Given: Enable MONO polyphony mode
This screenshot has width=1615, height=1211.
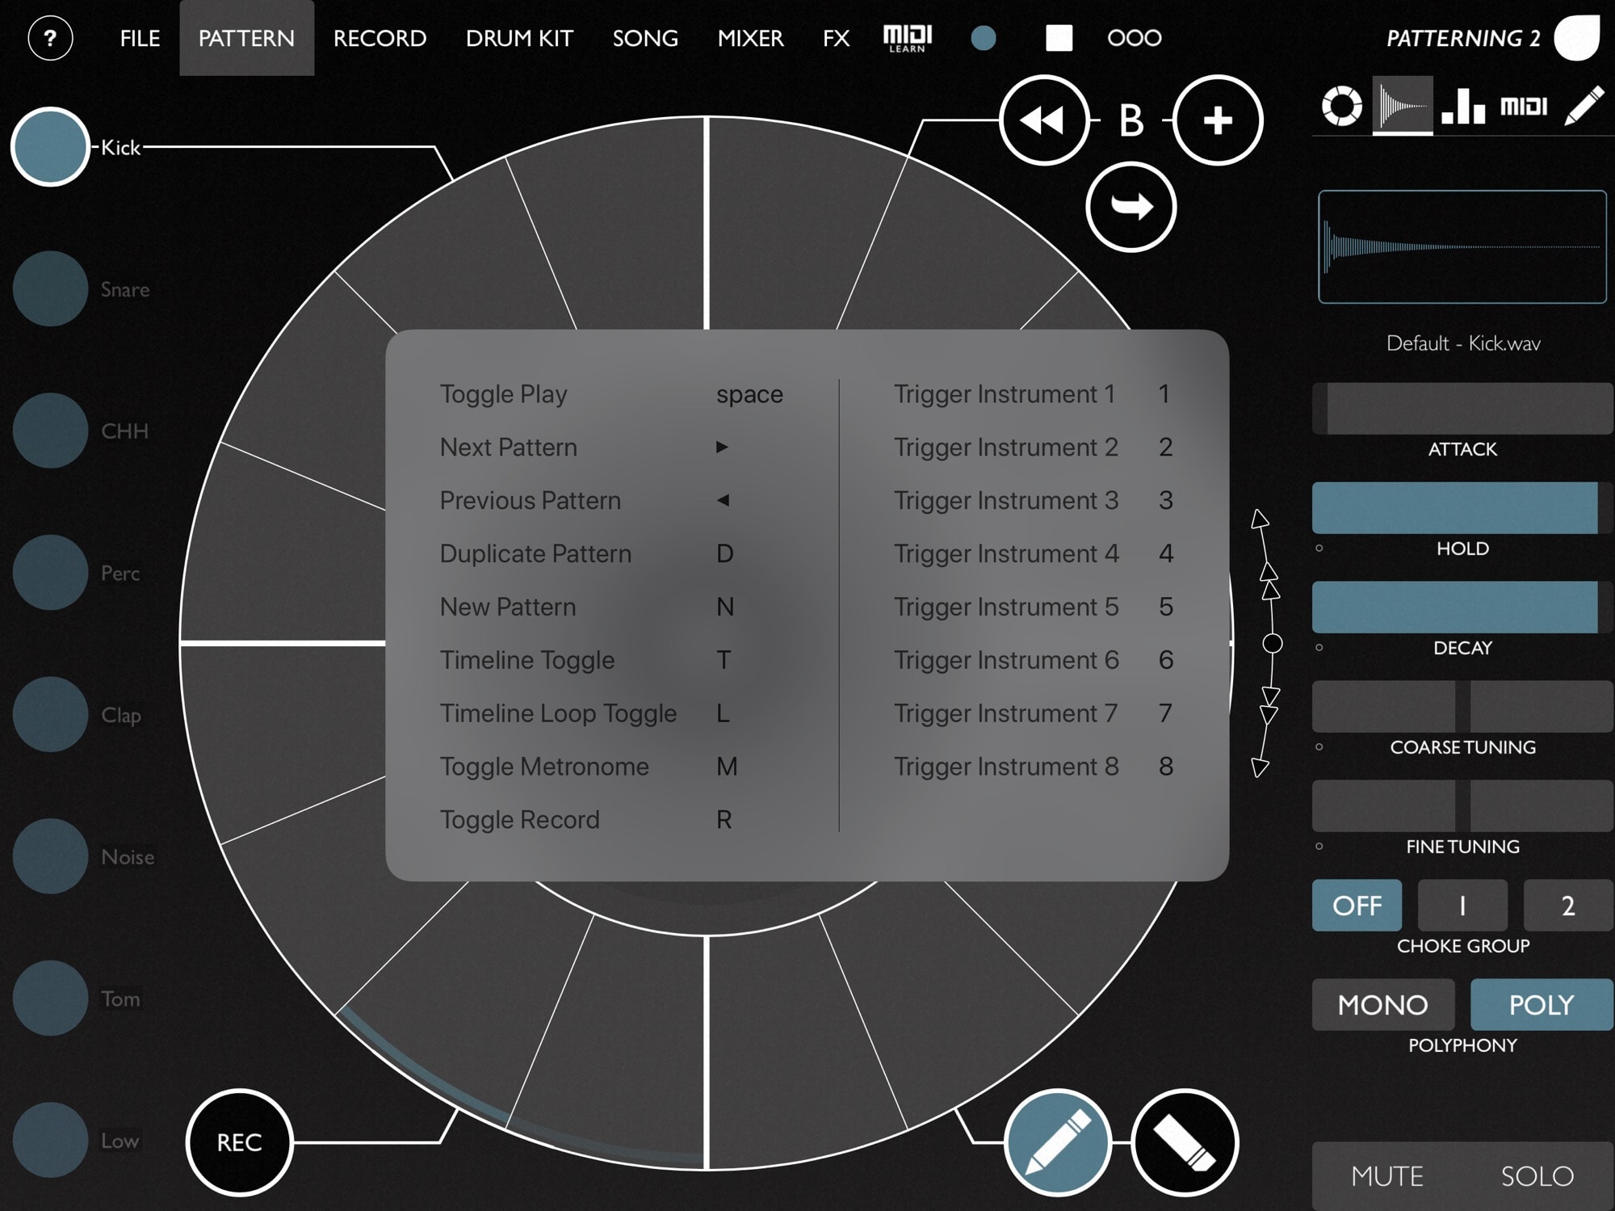Looking at the screenshot, I should tap(1382, 1004).
